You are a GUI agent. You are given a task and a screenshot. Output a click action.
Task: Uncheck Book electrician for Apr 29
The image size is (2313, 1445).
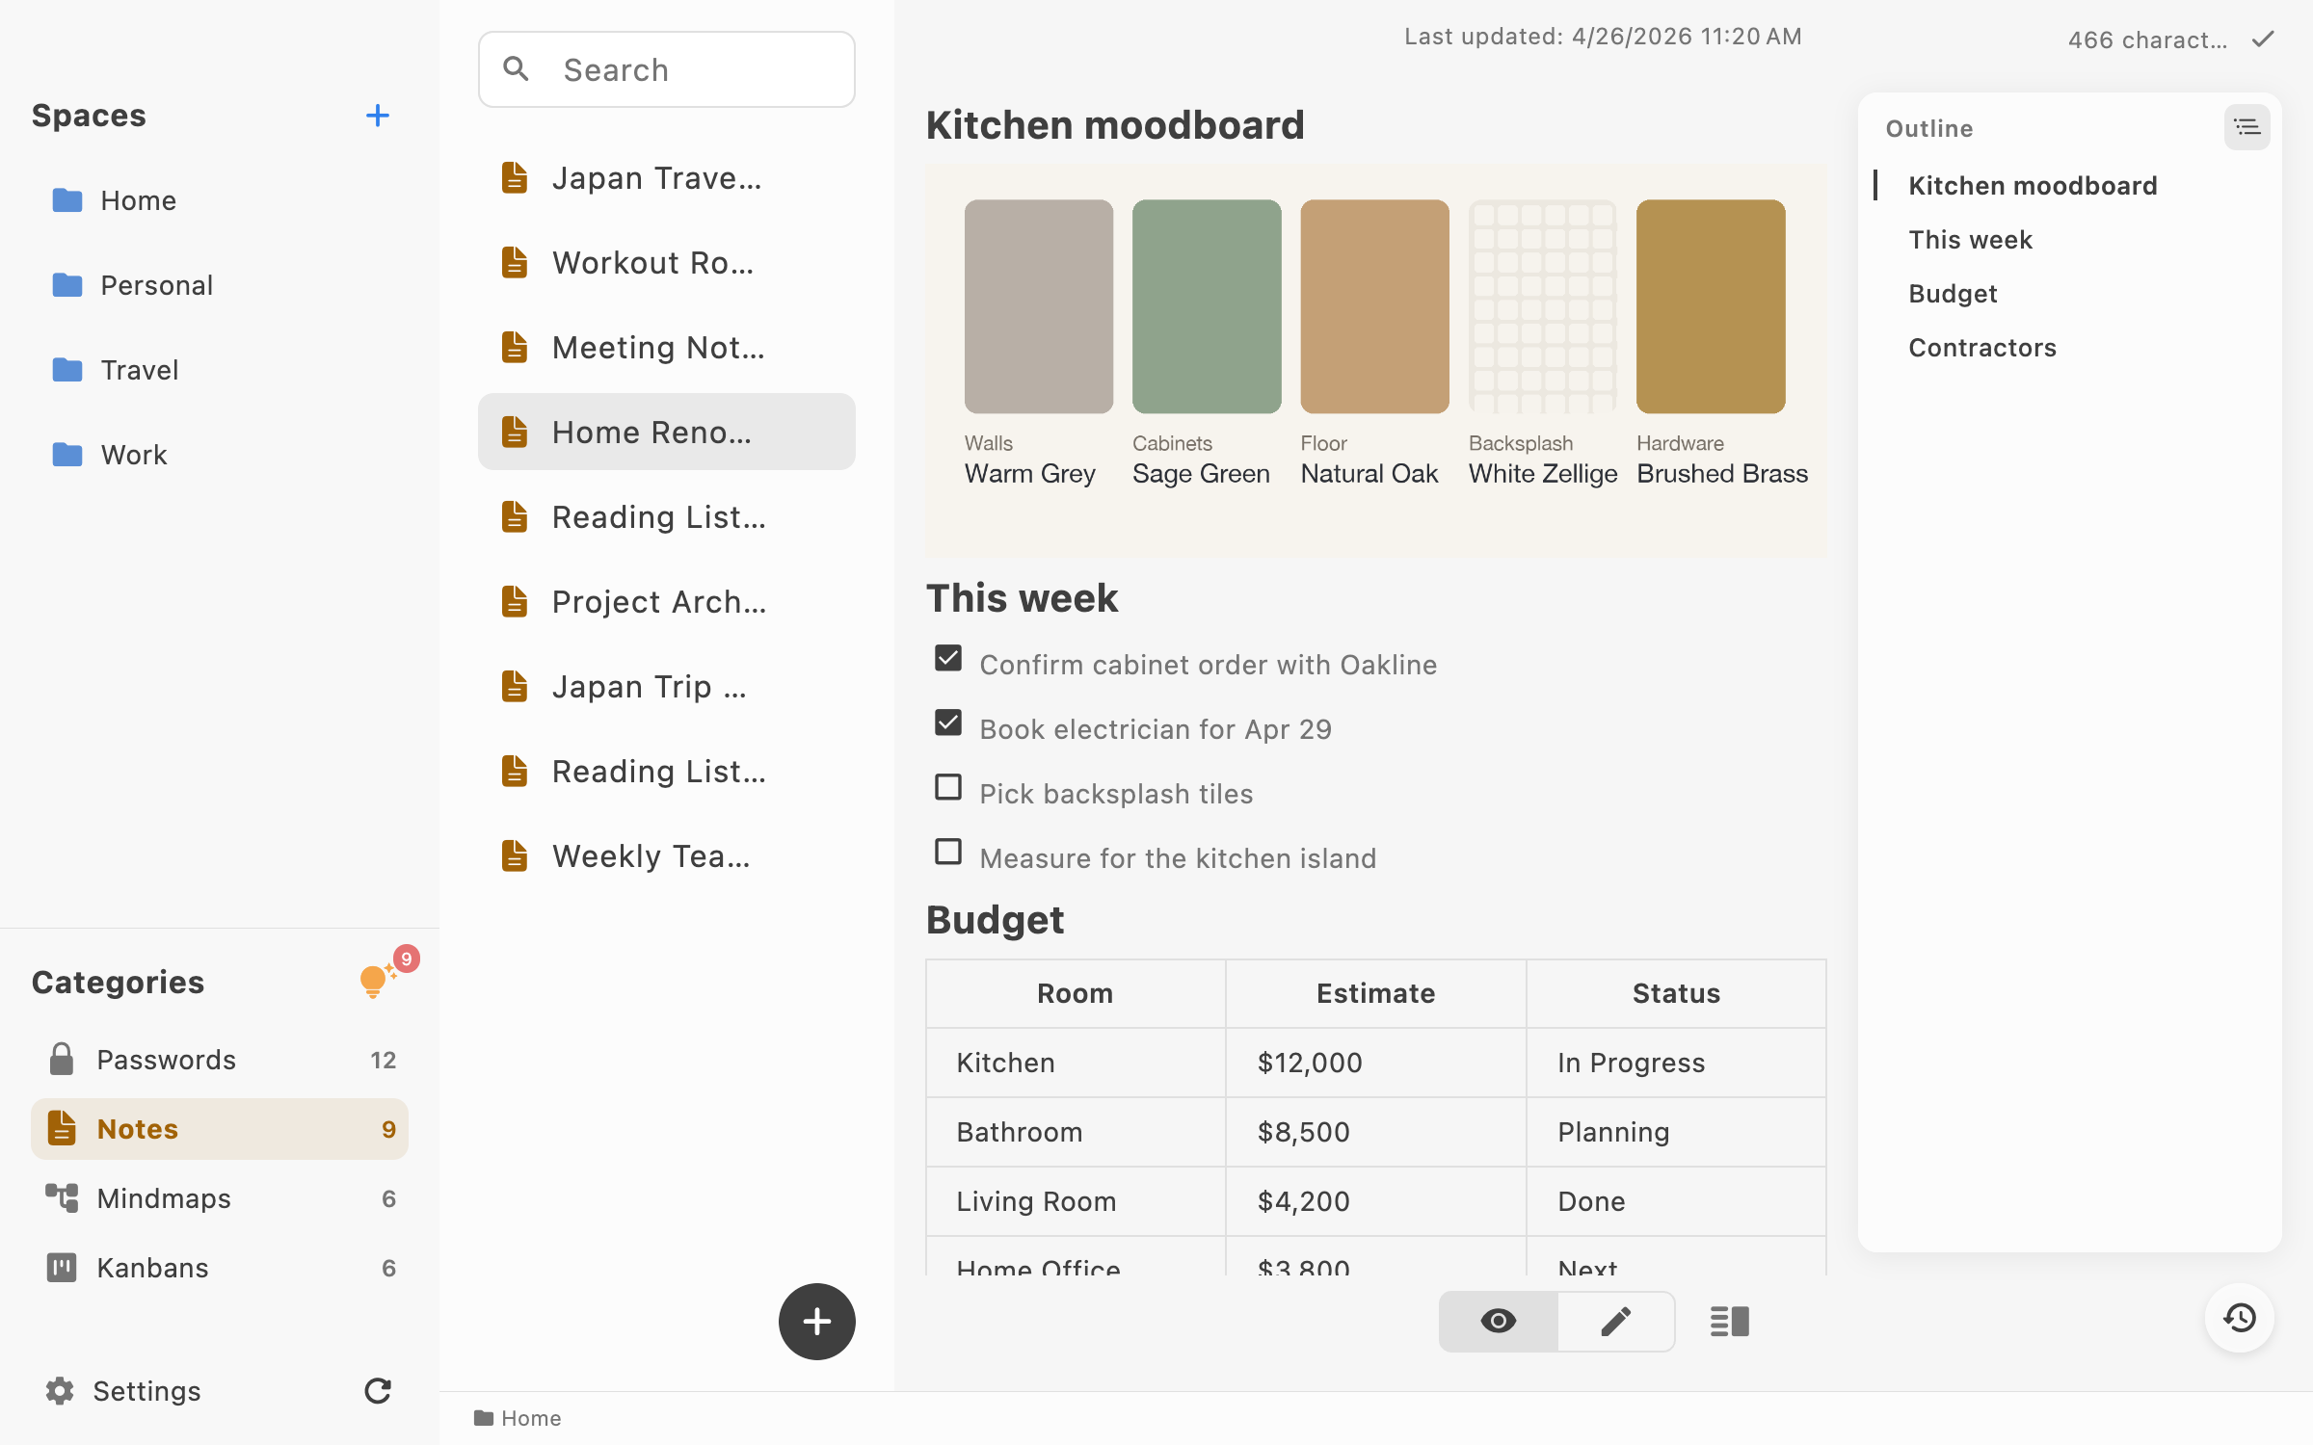948,723
